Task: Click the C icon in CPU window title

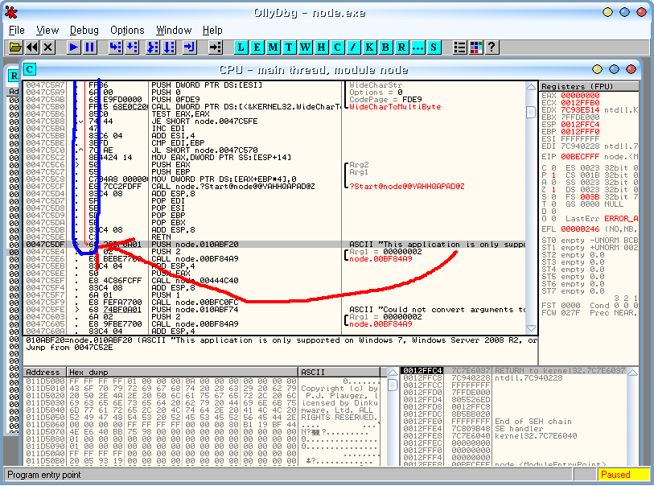Action: pos(30,69)
